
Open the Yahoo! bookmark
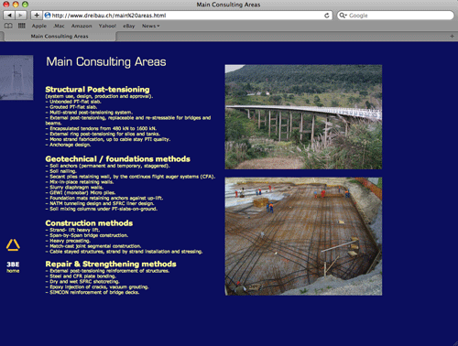pos(107,26)
